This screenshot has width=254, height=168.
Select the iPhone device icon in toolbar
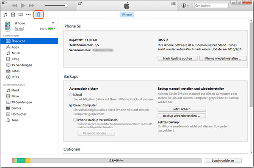(x=39, y=14)
